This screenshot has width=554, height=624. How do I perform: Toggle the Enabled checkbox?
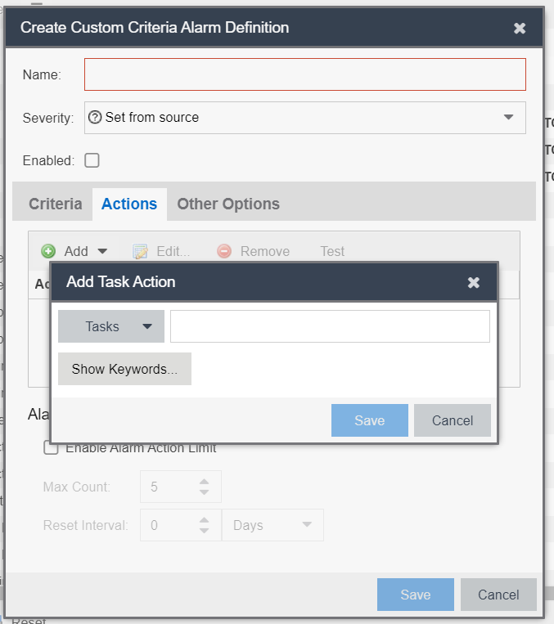(x=92, y=160)
